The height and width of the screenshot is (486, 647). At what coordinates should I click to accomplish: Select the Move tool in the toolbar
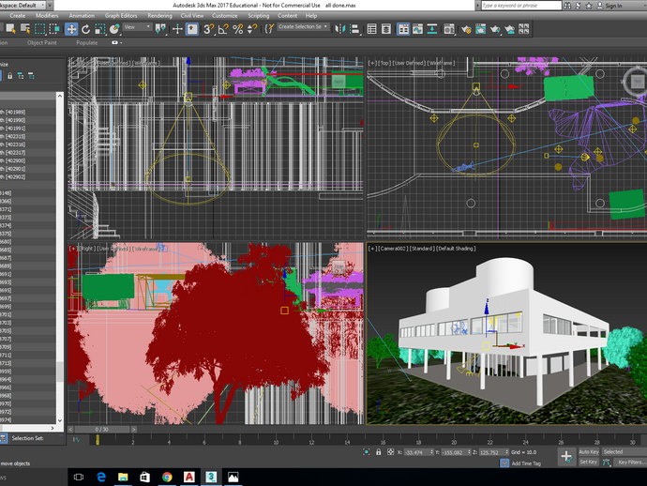(x=71, y=28)
